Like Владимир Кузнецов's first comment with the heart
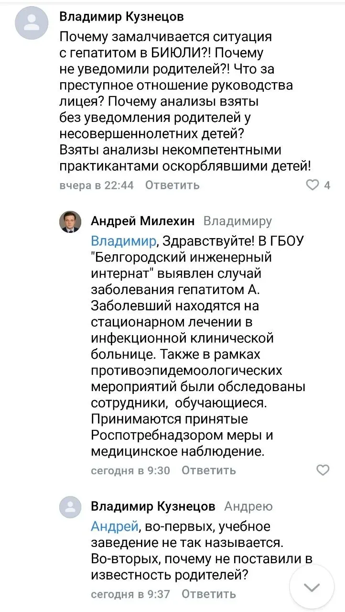345x612 pixels. coord(312,185)
